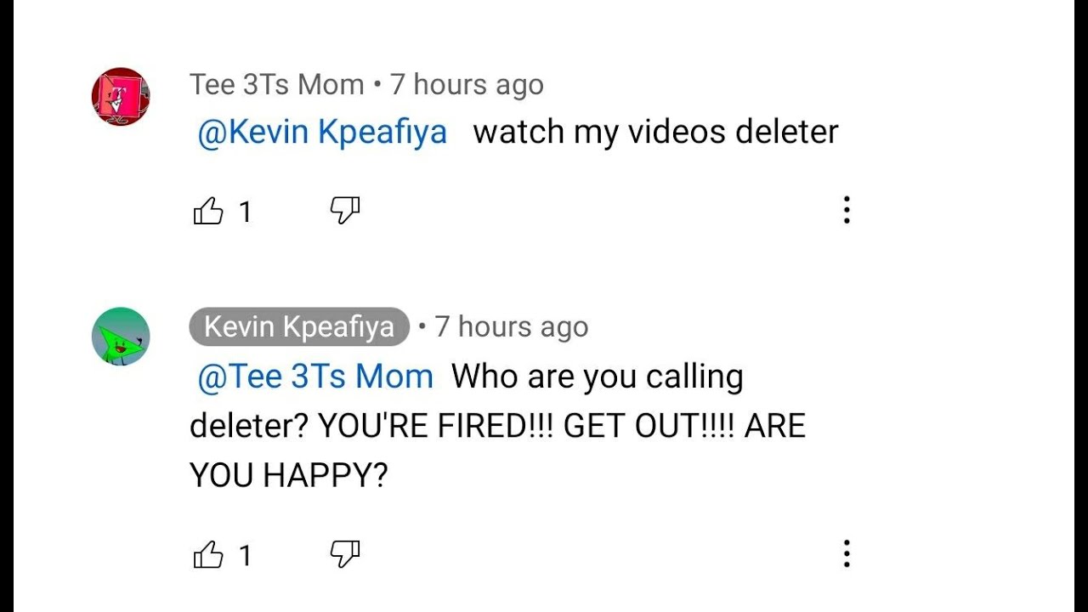
Task: Select the 'watch my videos deleter' comment text
Action: click(x=655, y=133)
